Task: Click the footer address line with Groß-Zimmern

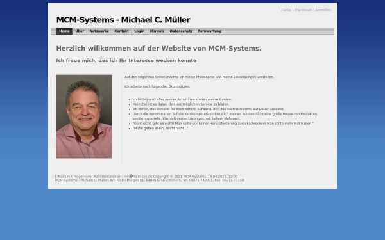Action: [x=150, y=180]
